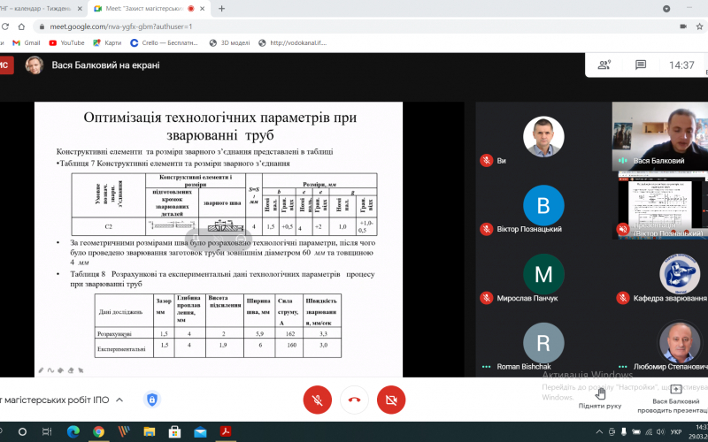
Task: Select the Презентація presentation thumbnail
Action: [x=660, y=205]
